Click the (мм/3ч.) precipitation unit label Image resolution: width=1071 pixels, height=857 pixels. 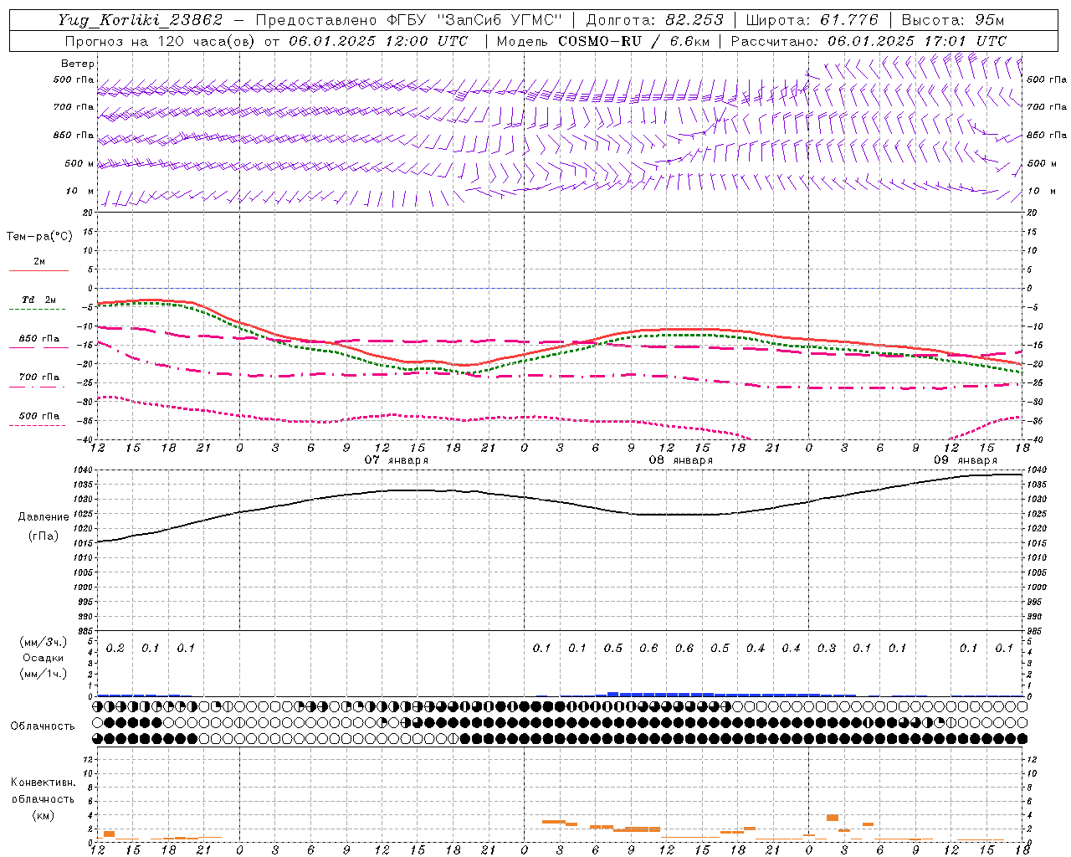(44, 642)
